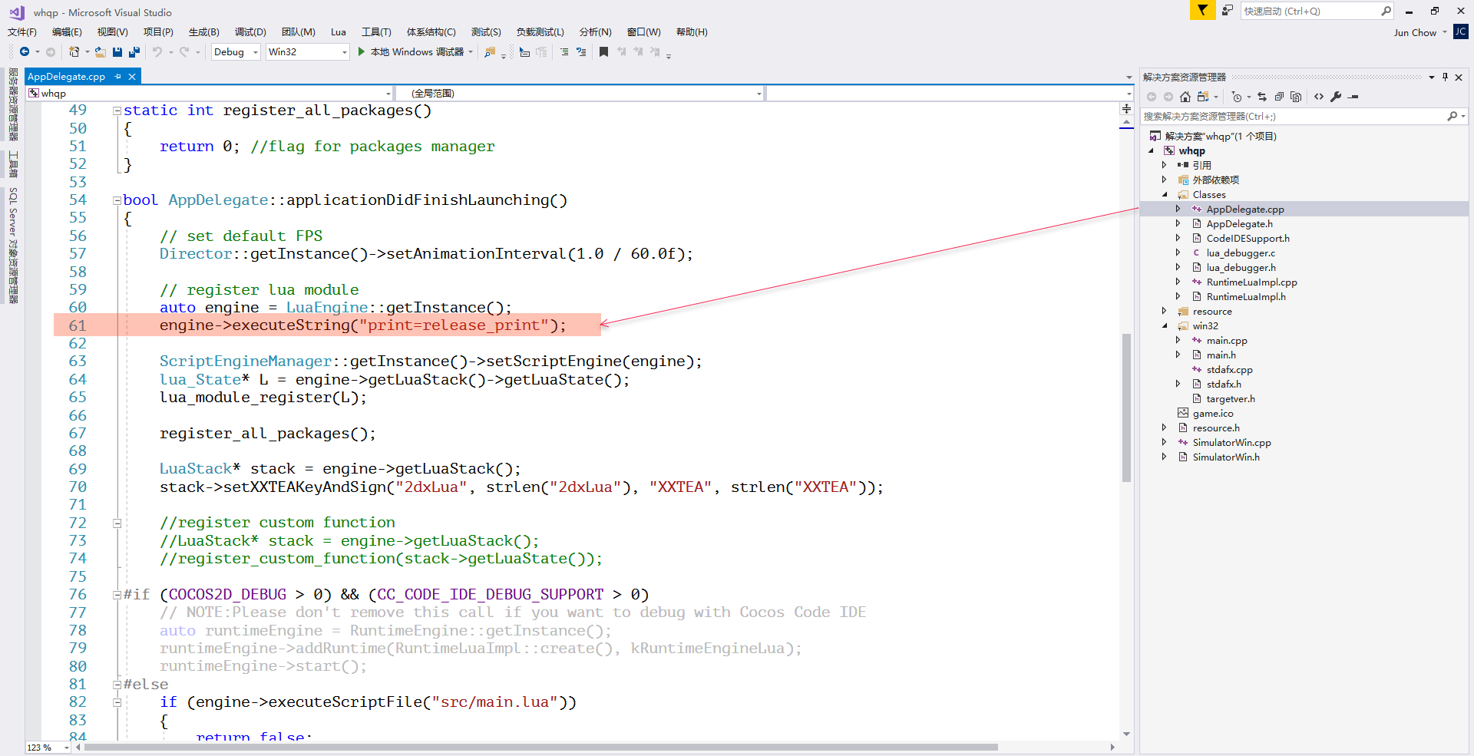Click the feedback icon beside the notifications flag

point(1228,10)
